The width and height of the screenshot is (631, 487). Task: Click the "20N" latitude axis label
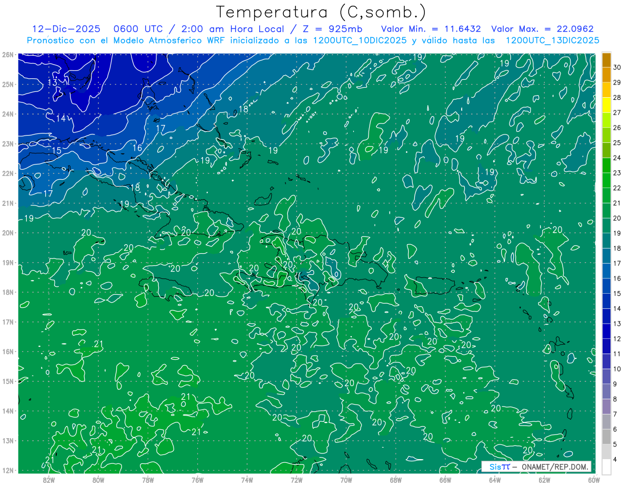pyautogui.click(x=8, y=233)
